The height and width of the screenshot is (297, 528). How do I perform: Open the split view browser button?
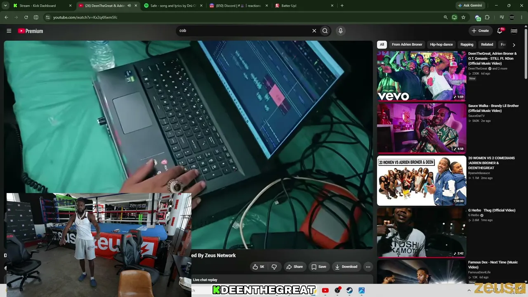36,17
